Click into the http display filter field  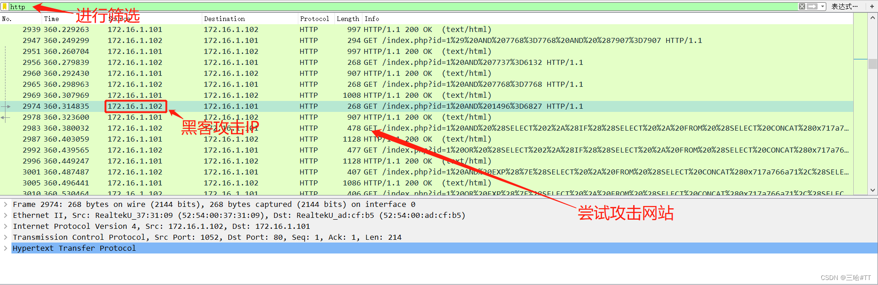(403, 6)
